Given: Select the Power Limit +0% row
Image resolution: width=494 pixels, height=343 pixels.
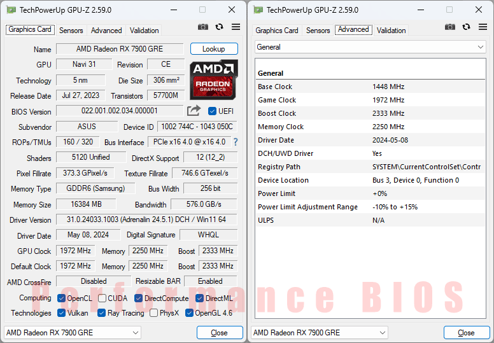Looking at the screenshot, I should point(370,193).
